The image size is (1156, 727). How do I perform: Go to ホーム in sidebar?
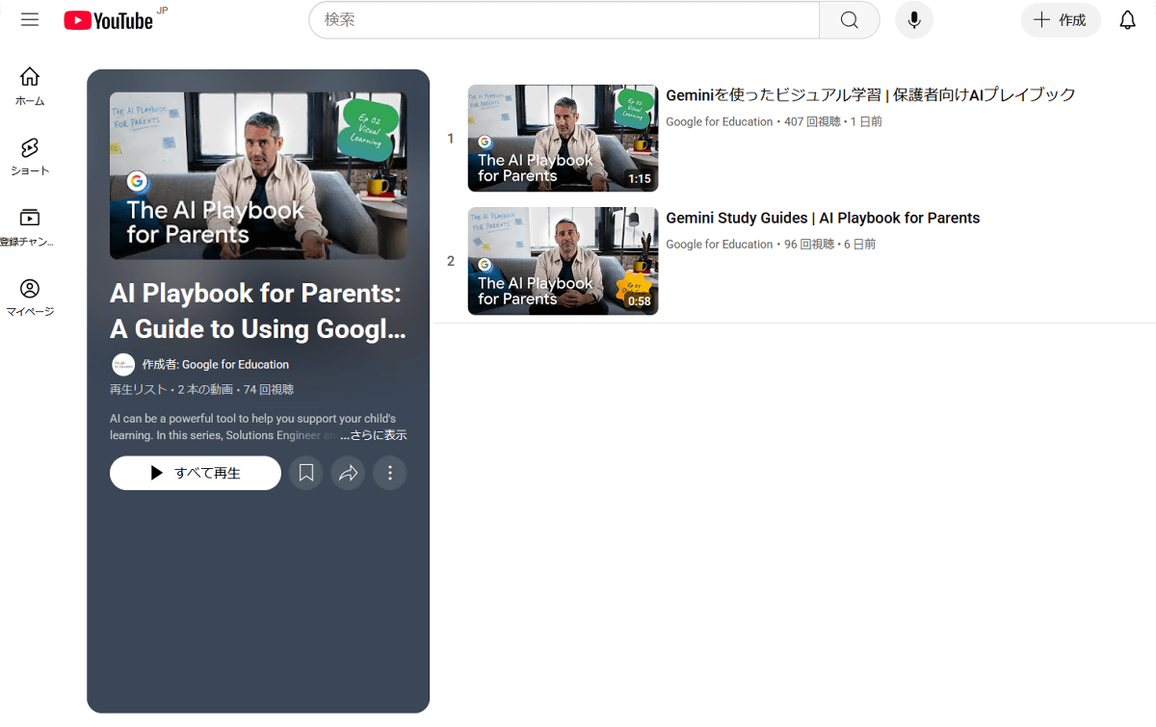30,86
